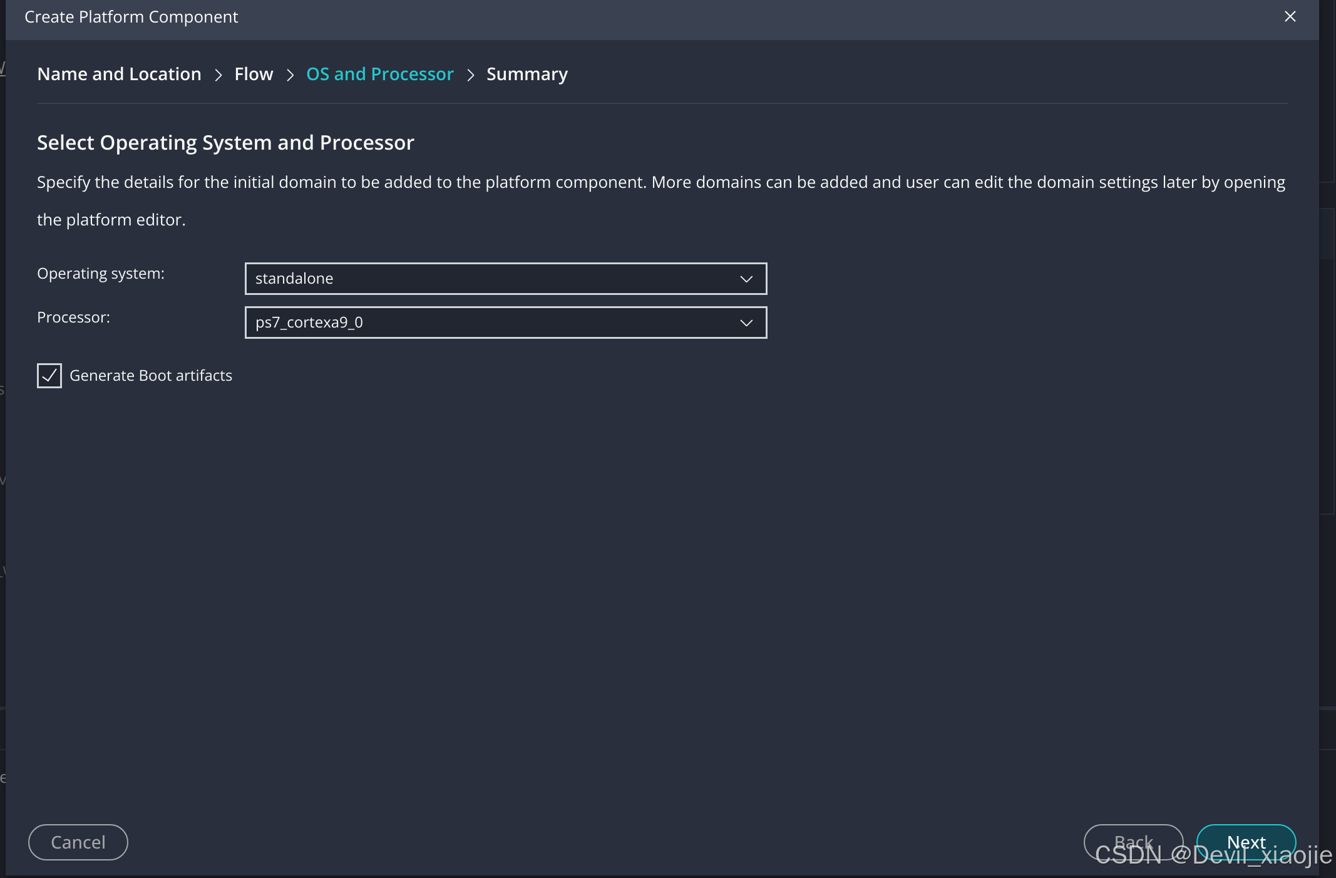
Task: Click the Generate Boot artifacts label
Action: [150, 376]
